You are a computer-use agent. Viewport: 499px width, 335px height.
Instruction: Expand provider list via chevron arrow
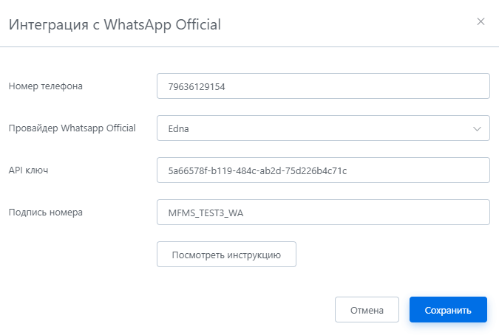click(x=477, y=129)
